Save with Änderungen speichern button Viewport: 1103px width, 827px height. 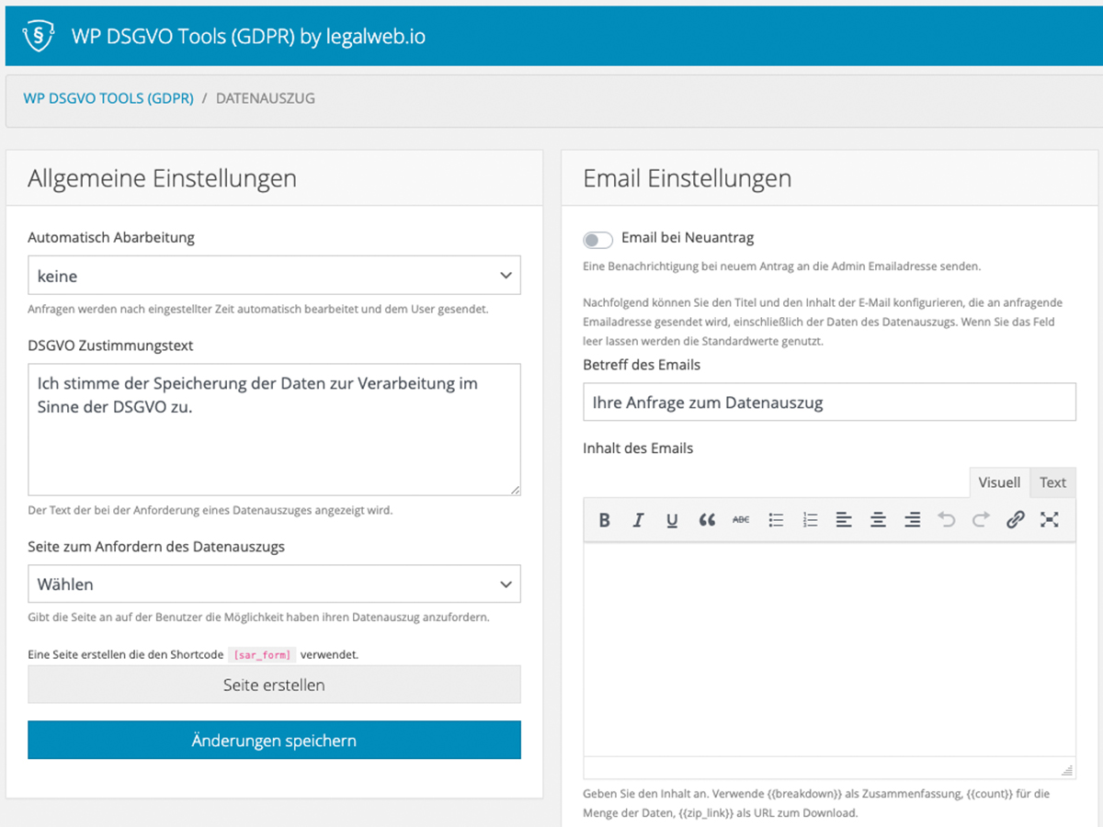click(274, 740)
